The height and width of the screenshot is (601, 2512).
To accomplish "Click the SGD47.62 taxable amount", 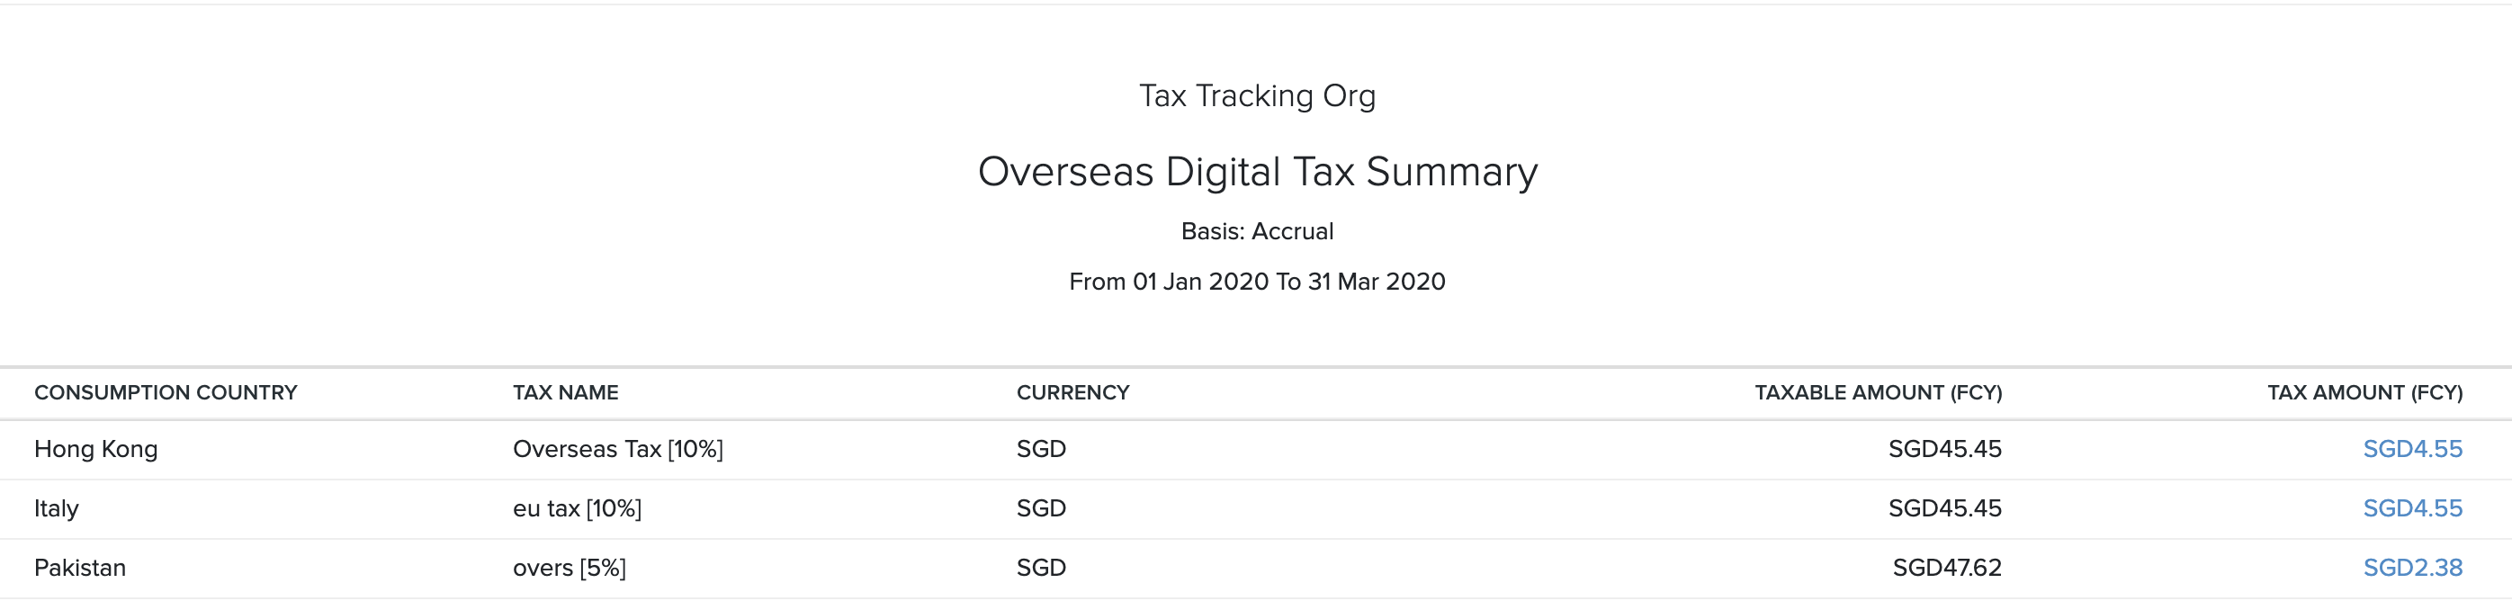I will tap(1946, 568).
